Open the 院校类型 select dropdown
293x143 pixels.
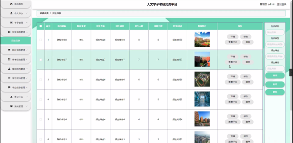click(275, 44)
